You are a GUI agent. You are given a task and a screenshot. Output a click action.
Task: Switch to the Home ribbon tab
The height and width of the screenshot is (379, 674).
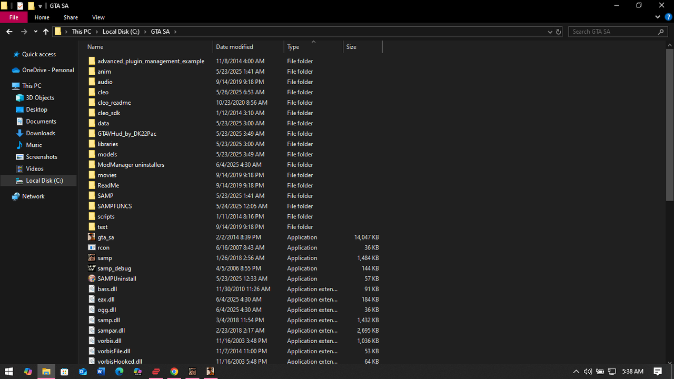click(x=42, y=17)
